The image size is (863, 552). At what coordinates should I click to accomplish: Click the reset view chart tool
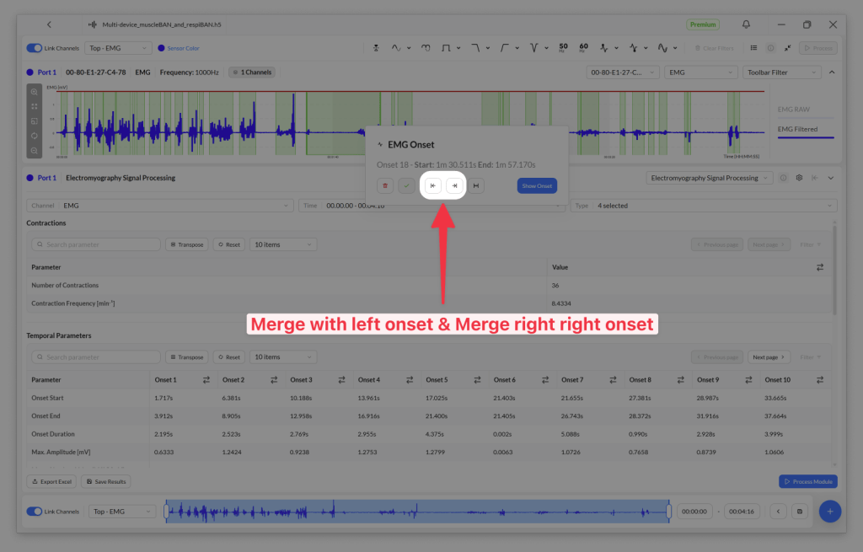coord(34,136)
